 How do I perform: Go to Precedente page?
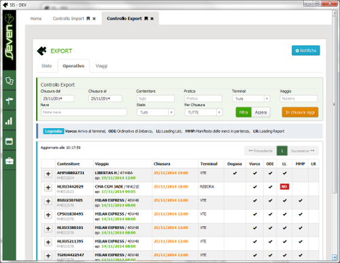pyautogui.click(x=260, y=150)
